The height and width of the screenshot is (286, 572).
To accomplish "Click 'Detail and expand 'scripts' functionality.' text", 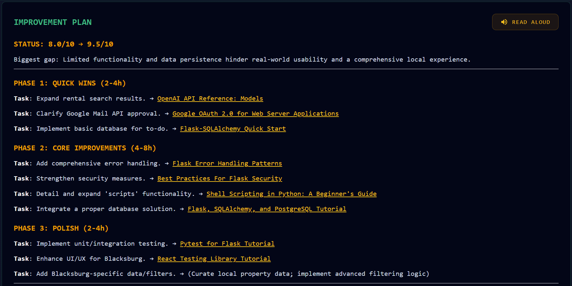I will [x=116, y=194].
